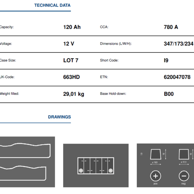194x194 pixels.
Task: Select the I9 short code value
Action: [166, 60]
